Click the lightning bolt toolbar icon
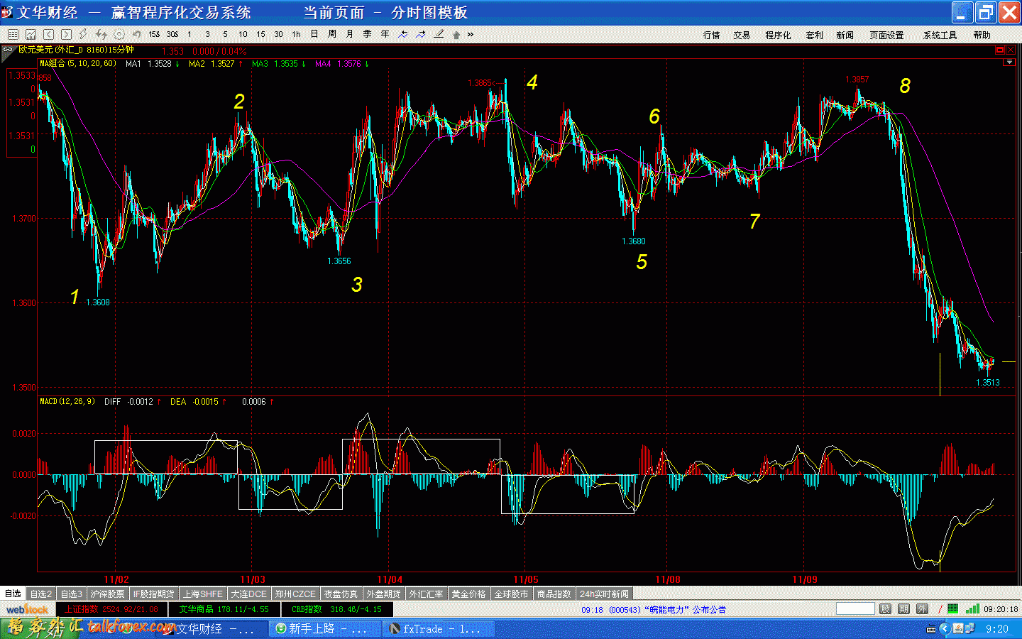Image resolution: width=1022 pixels, height=639 pixels. (84, 34)
